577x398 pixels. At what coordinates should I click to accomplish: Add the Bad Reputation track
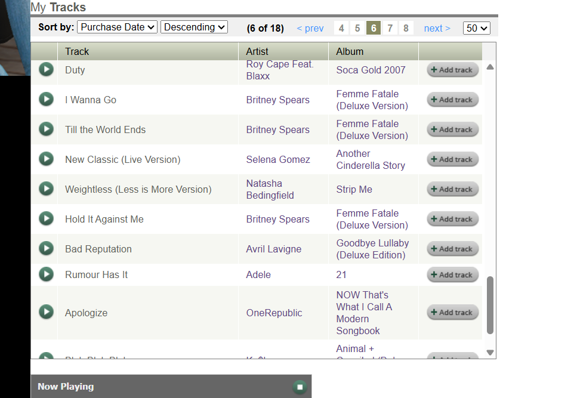(x=452, y=249)
